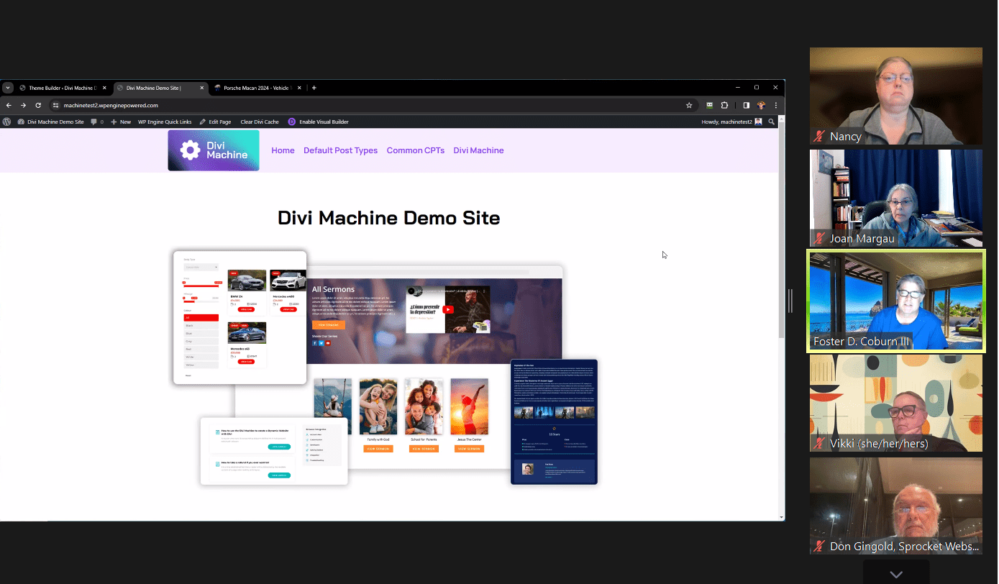Screen dimensions: 999x584
Task: Expand the tab search dropdown arrow
Action: pyautogui.click(x=8, y=88)
